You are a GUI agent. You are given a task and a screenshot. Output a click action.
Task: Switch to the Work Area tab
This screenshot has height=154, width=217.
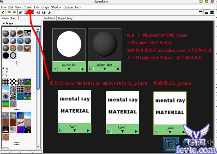49,18
